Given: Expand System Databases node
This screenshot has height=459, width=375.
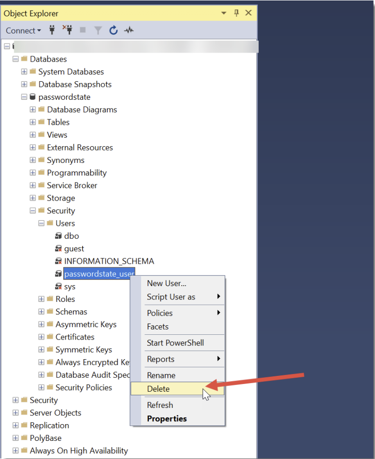Looking at the screenshot, I should tap(24, 72).
